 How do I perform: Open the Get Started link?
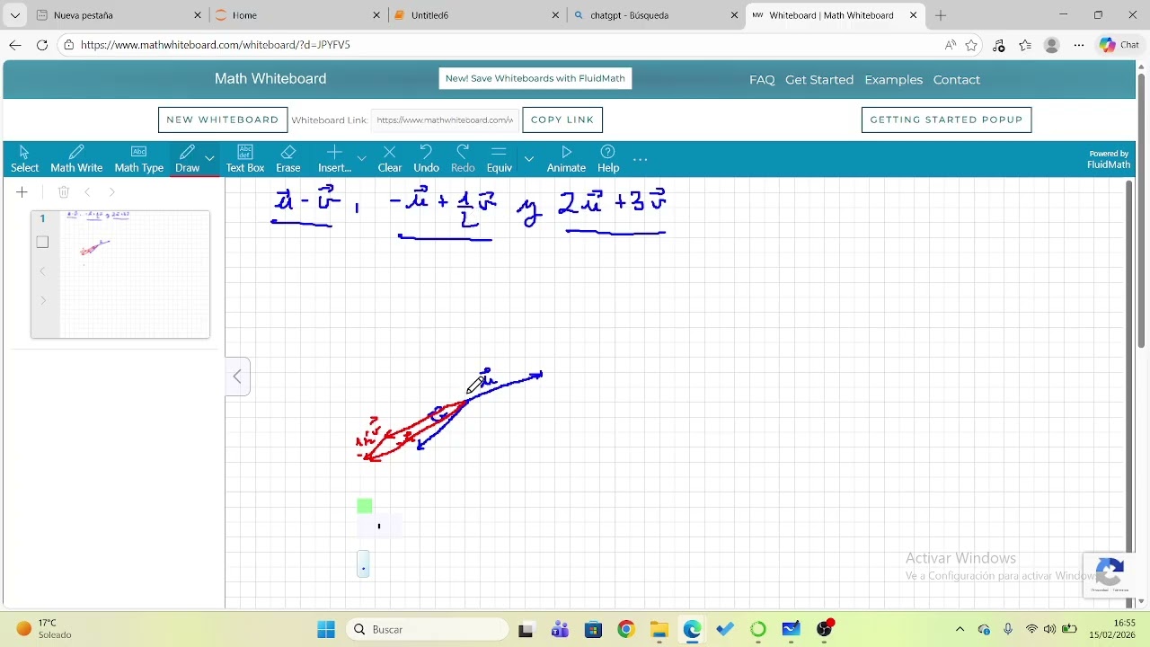pos(819,80)
